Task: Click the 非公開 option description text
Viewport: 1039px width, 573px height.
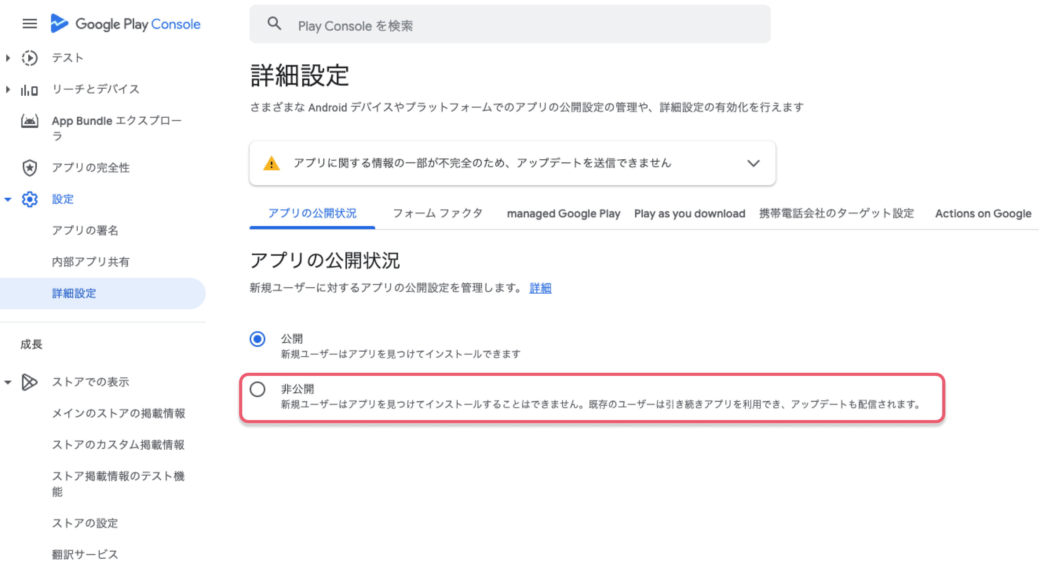Action: coord(601,404)
